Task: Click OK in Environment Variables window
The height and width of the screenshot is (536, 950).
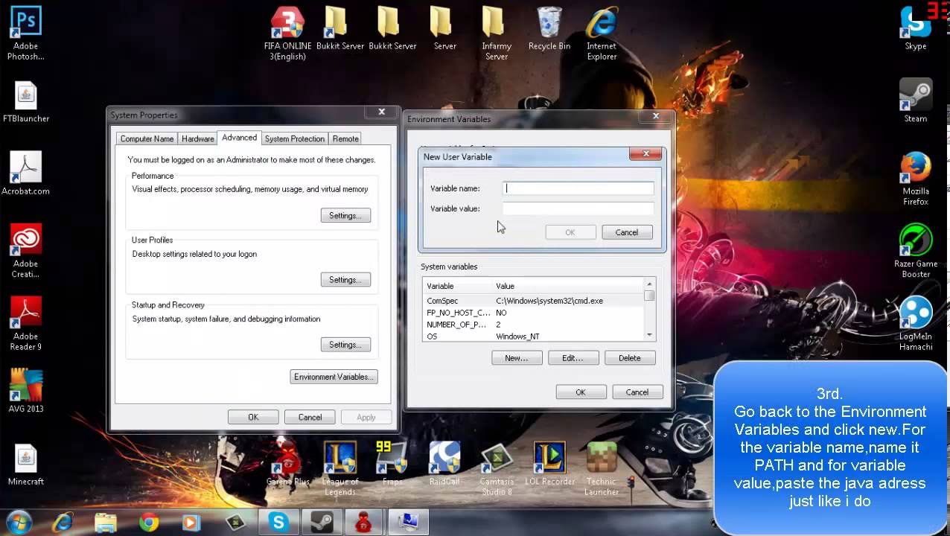Action: 581,392
